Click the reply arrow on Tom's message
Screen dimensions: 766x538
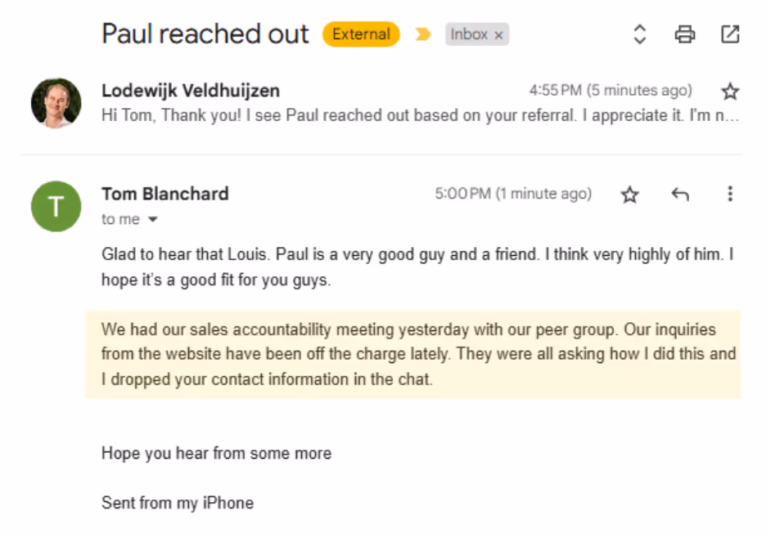pyautogui.click(x=680, y=194)
